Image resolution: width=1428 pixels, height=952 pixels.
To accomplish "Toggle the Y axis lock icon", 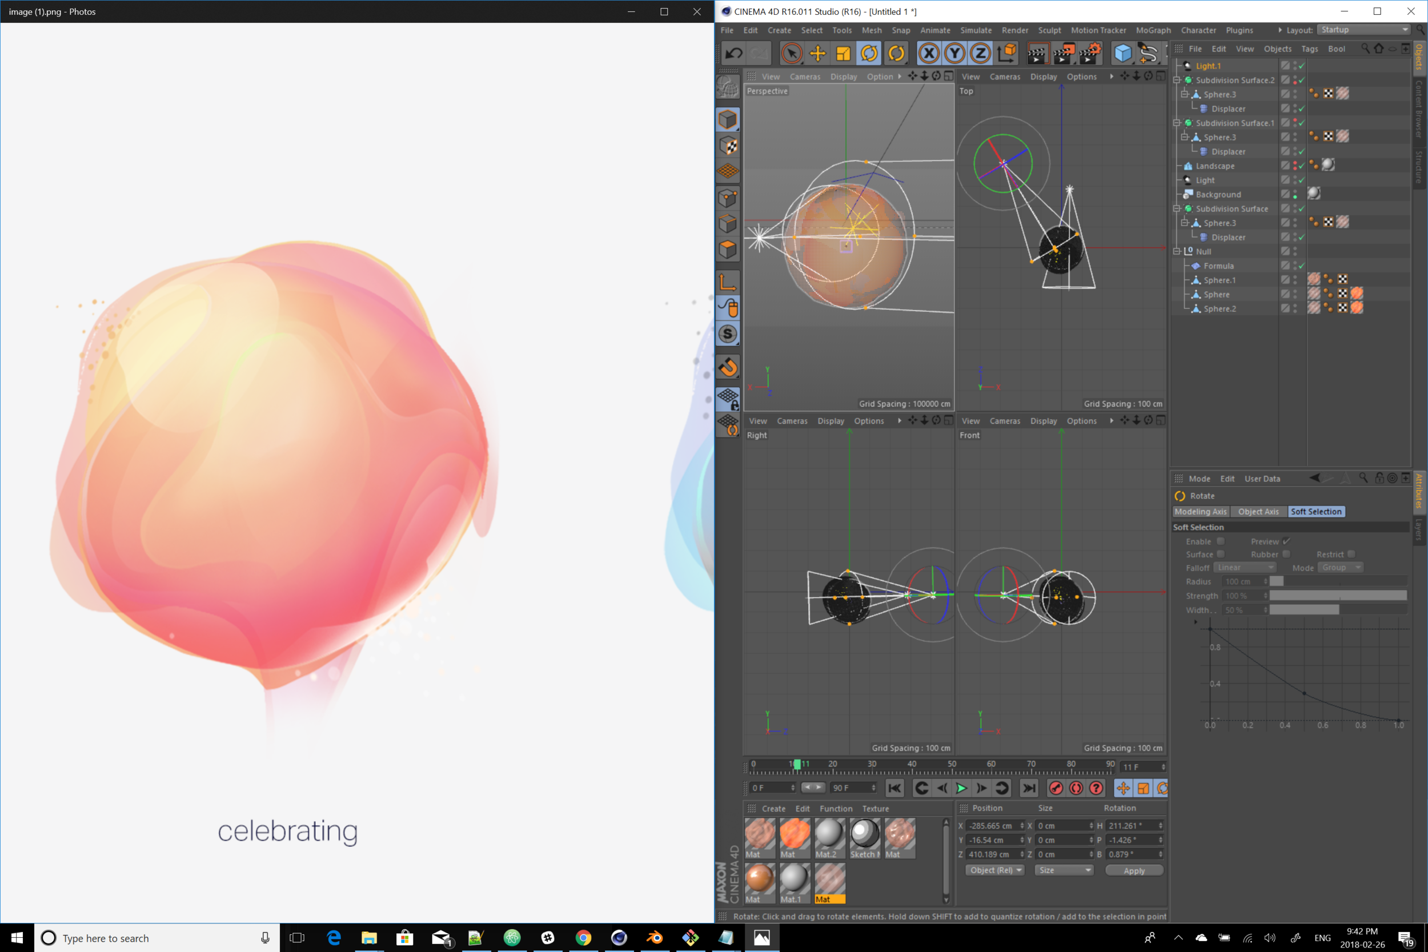I will pyautogui.click(x=954, y=54).
